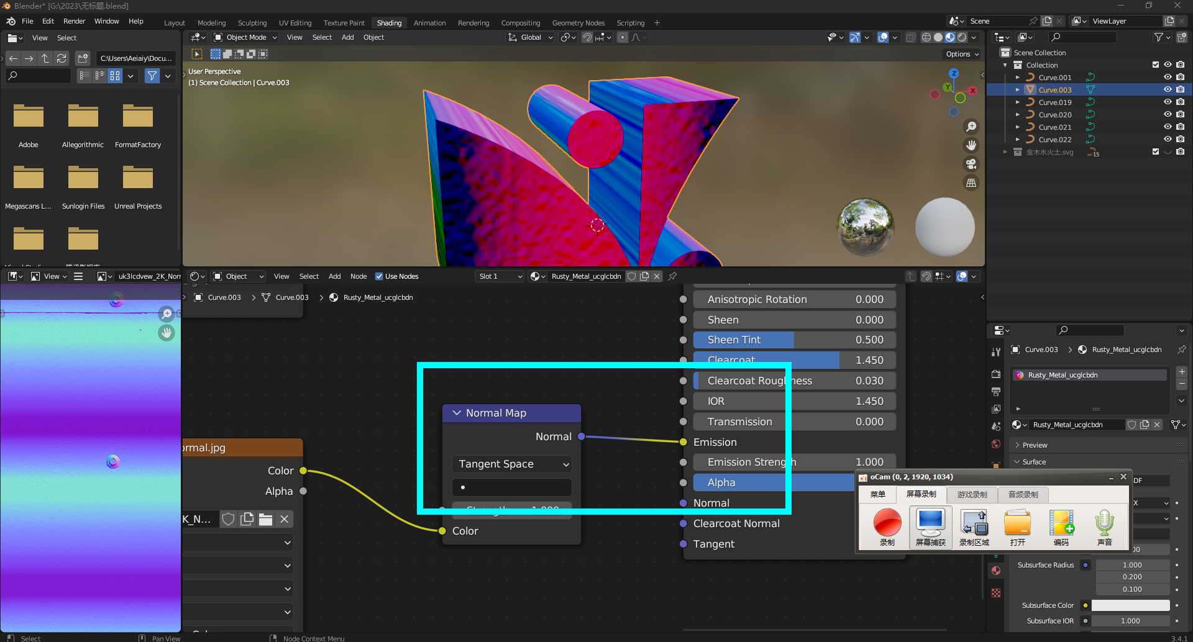
Task: Unlink the Rusty_Metal material in node header
Action: [657, 276]
